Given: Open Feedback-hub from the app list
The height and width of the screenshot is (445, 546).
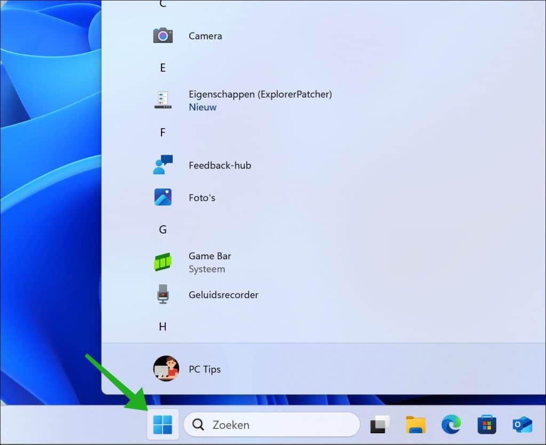Looking at the screenshot, I should [x=219, y=165].
